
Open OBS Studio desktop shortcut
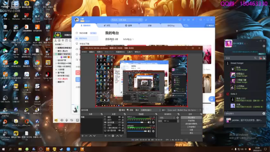[5, 99]
